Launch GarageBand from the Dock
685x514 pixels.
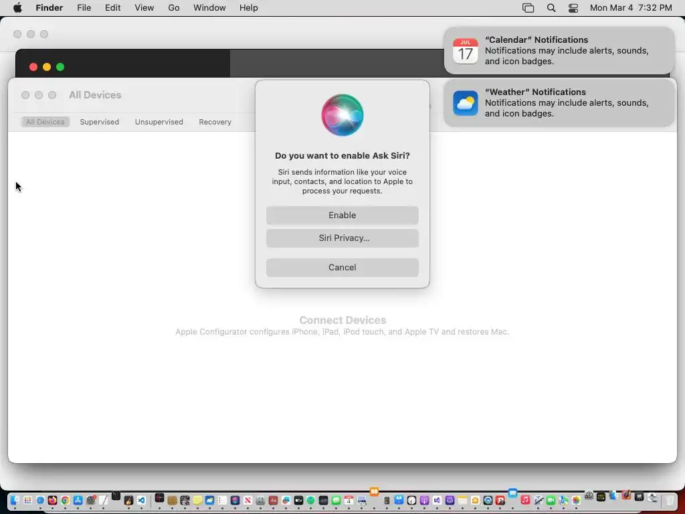coord(128,501)
